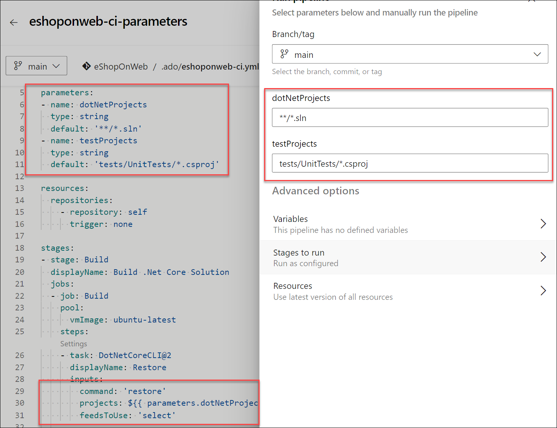Edit the testProjects input field
Image resolution: width=557 pixels, height=428 pixels.
coord(410,163)
